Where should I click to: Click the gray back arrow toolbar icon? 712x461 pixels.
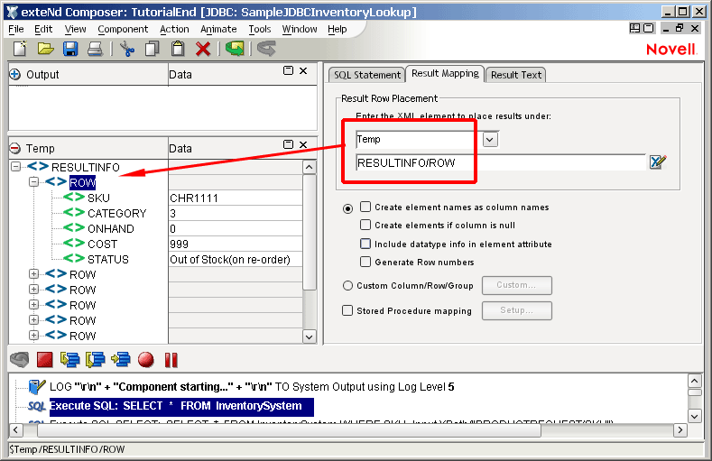pos(266,49)
